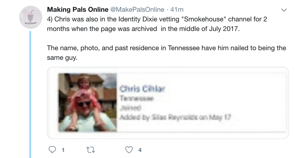Click the like count number 4

click(140, 150)
